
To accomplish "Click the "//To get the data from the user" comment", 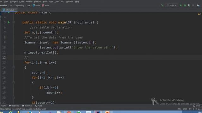I will pos(54,37).
